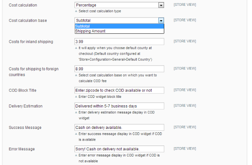Click the COD Block Title text field

[119, 90]
